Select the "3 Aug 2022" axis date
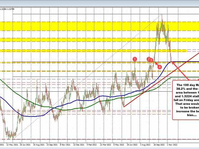This screenshot has width=199, height=149. point(145,145)
